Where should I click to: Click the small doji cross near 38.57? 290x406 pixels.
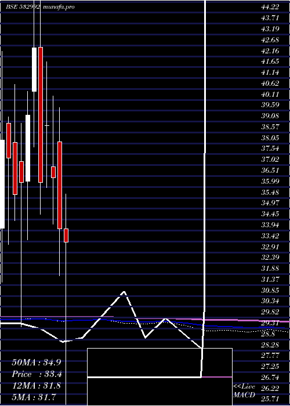47,126
